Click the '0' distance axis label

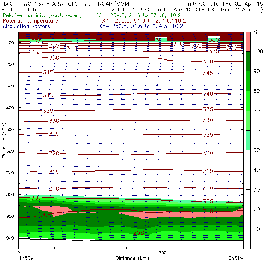pyautogui.click(x=19, y=253)
